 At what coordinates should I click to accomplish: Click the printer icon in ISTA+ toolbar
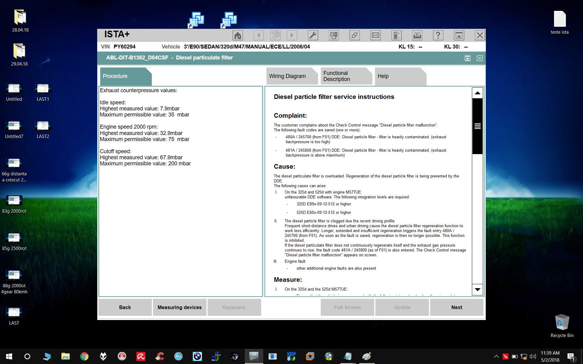click(x=417, y=35)
